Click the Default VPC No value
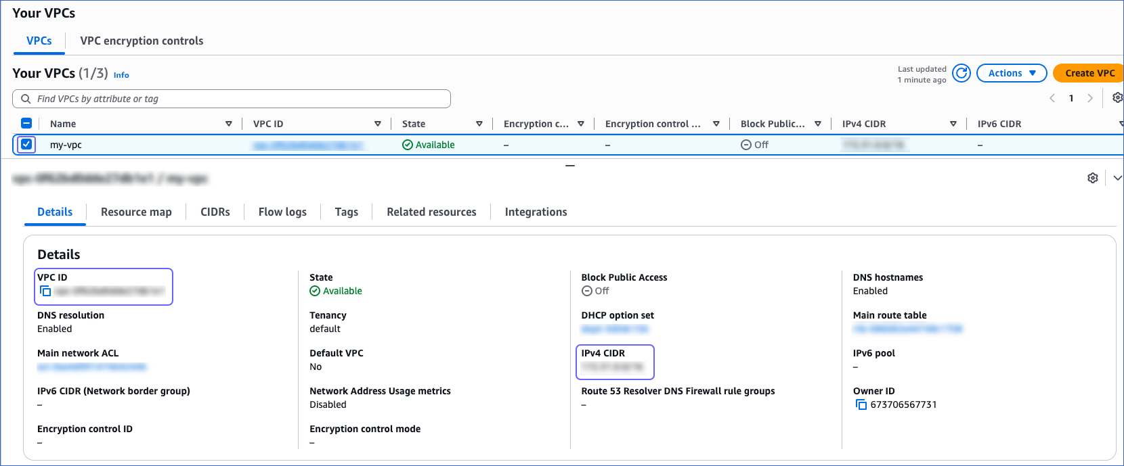The height and width of the screenshot is (466, 1124). [316, 367]
